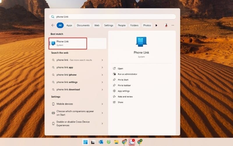This screenshot has height=146, width=233.
Task: Click the gear icon beside App settings
Action: coord(114,91)
